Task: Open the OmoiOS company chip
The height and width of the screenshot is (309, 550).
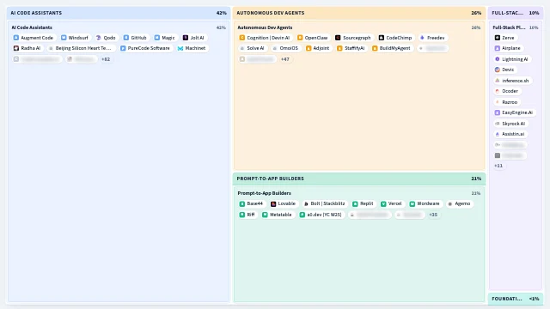Action: point(285,48)
